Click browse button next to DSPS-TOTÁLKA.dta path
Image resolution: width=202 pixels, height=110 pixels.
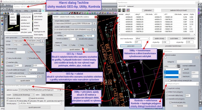pos(94,24)
